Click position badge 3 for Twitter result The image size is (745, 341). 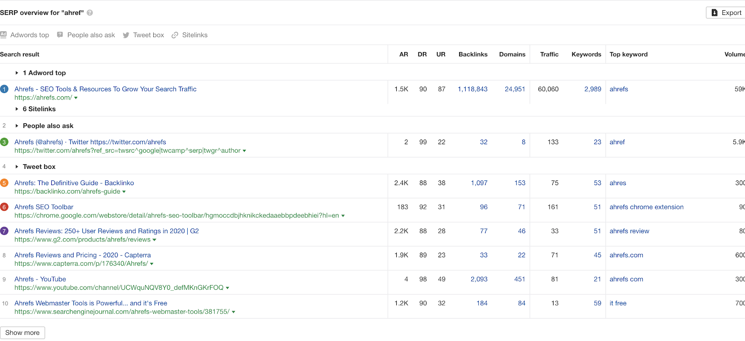click(x=4, y=142)
